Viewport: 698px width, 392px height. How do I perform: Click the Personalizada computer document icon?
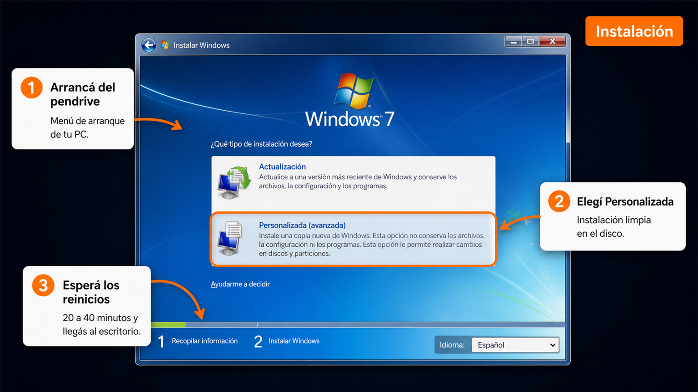coord(230,239)
